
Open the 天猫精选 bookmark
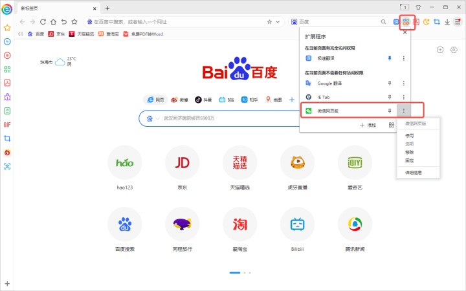(x=82, y=34)
